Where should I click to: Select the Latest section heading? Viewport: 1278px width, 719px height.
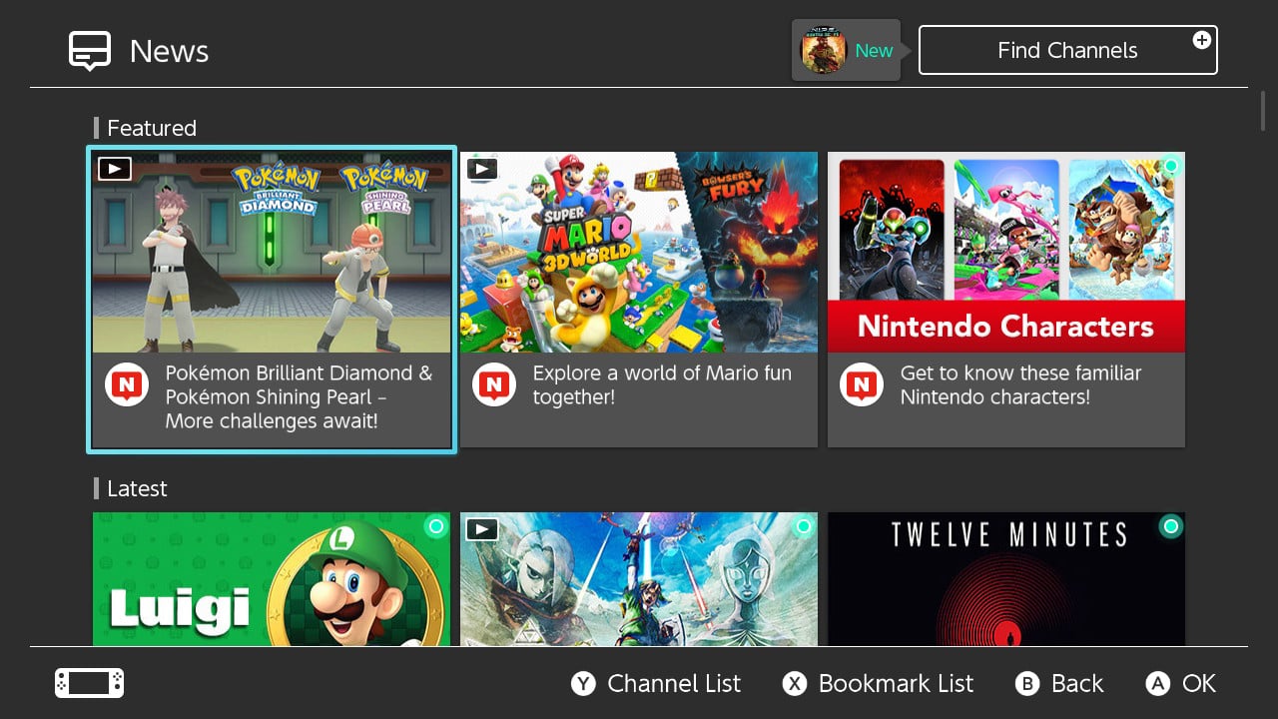pyautogui.click(x=137, y=488)
